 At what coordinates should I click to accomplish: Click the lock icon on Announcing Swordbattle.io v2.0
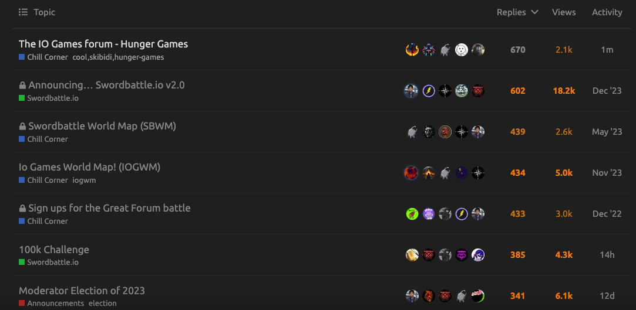(x=23, y=86)
